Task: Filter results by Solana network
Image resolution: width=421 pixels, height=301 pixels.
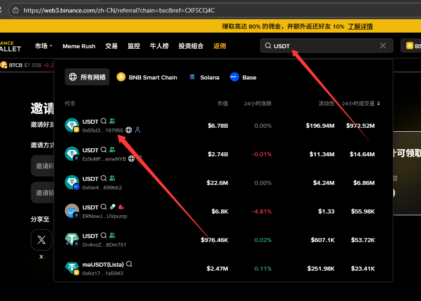Action: (204, 77)
